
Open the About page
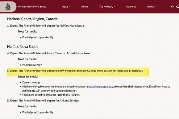[x=85, y=7]
